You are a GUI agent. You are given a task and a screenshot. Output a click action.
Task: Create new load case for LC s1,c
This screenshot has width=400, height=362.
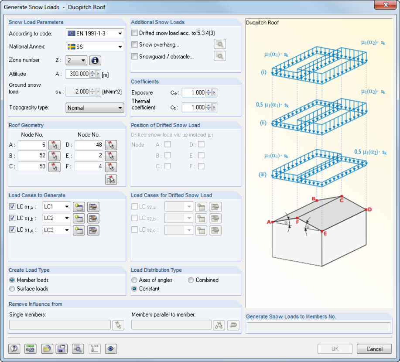(x=79, y=230)
